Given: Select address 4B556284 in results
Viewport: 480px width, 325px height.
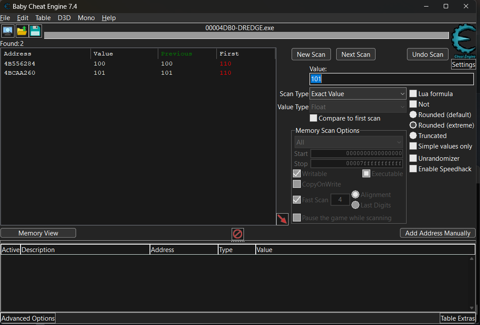Looking at the screenshot, I should (x=20, y=64).
